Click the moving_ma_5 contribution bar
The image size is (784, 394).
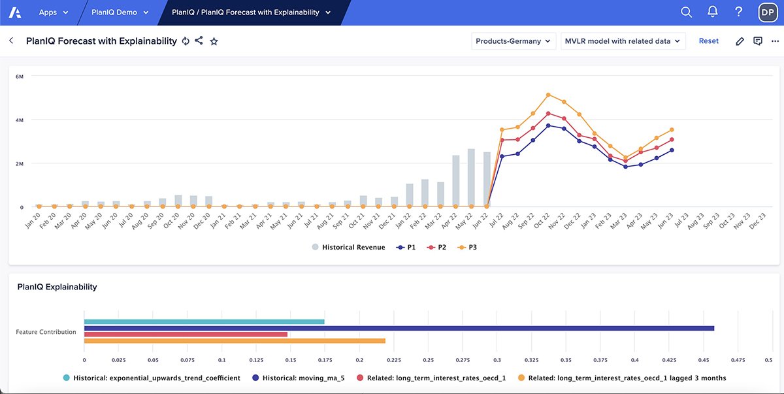pos(392,328)
